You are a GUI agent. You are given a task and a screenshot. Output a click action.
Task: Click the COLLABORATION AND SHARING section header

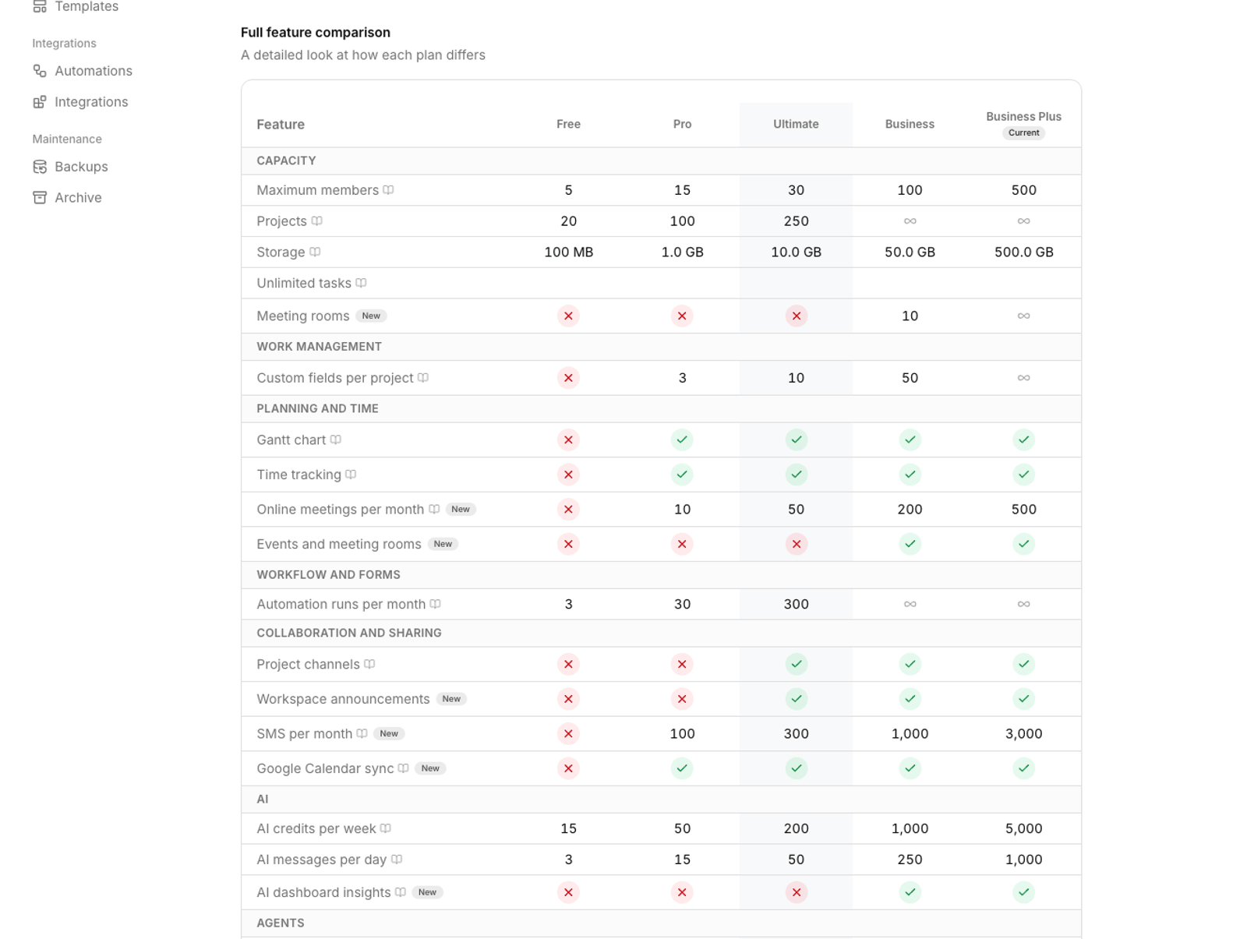coord(349,634)
